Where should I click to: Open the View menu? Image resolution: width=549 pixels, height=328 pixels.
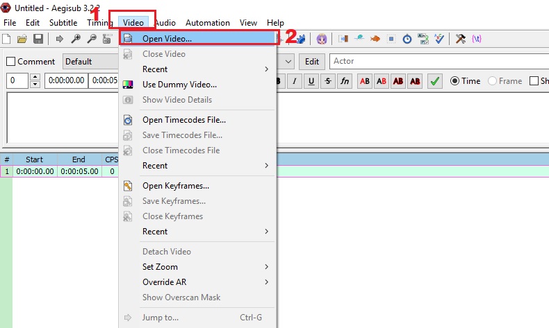(248, 23)
